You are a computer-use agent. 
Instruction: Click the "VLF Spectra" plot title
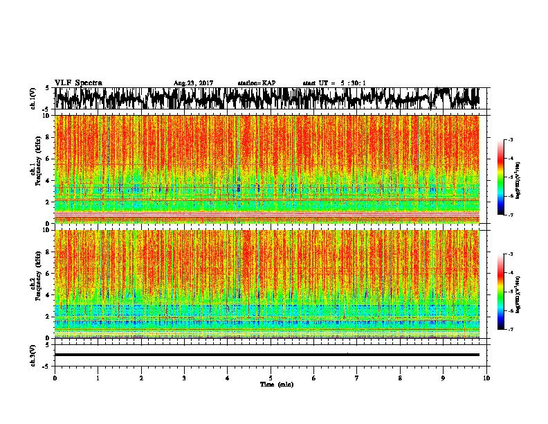(x=78, y=82)
